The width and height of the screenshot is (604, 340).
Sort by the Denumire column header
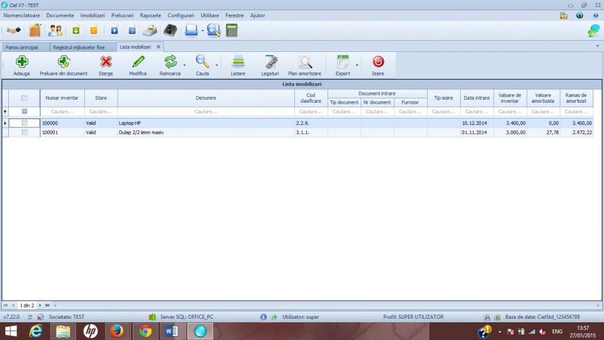point(206,98)
